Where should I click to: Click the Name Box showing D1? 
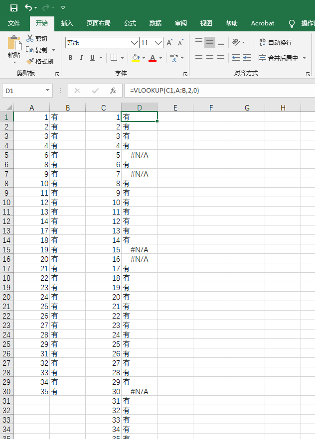click(23, 91)
